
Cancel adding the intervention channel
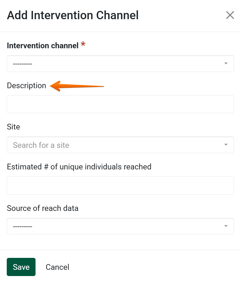pos(57,267)
